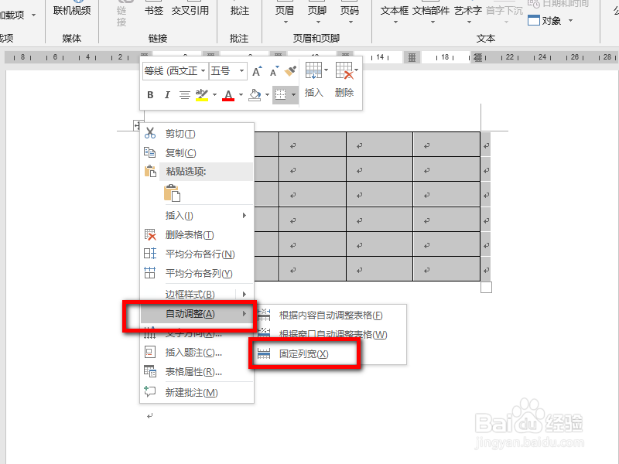Click the table move handle
The width and height of the screenshot is (619, 464).
point(138,125)
